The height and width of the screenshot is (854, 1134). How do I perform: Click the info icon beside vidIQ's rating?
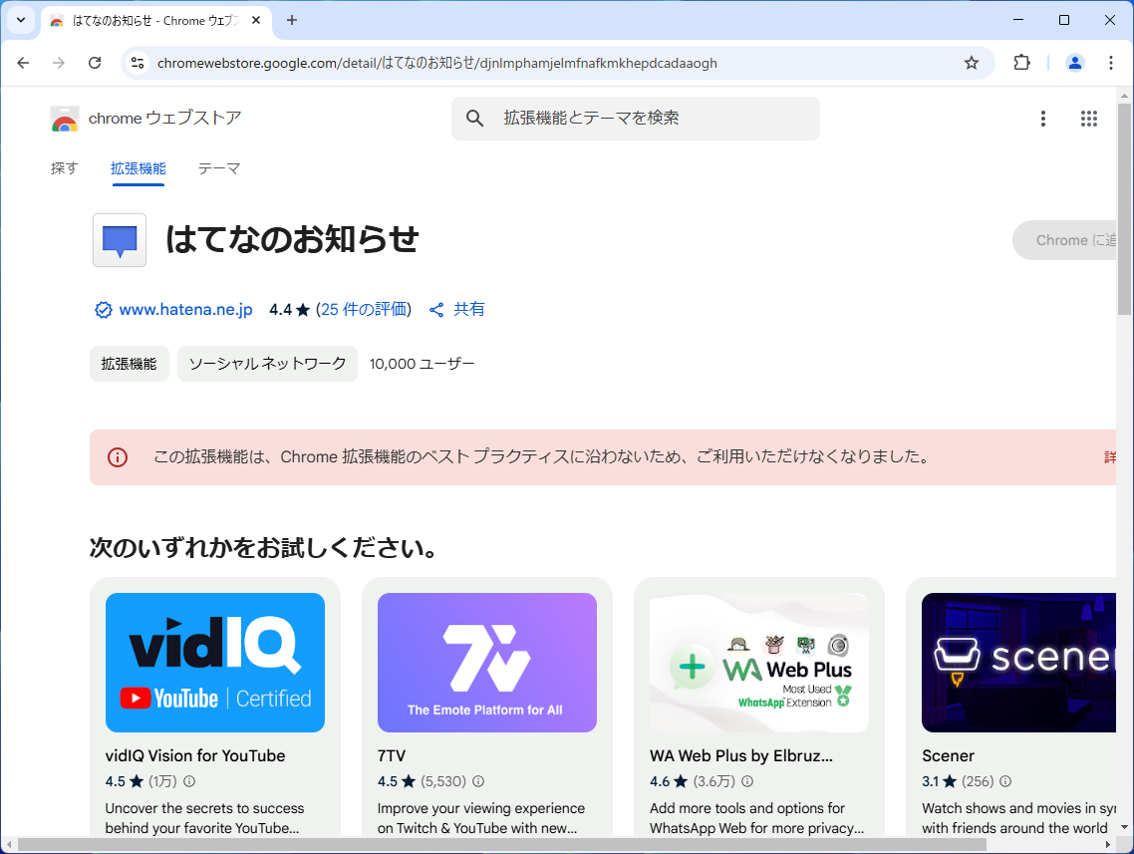coord(188,781)
